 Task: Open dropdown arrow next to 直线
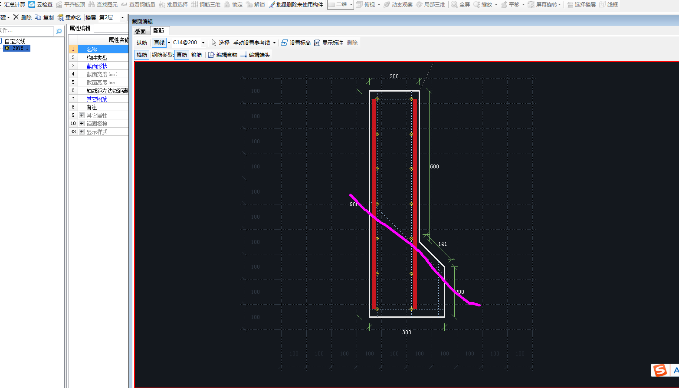tap(169, 43)
